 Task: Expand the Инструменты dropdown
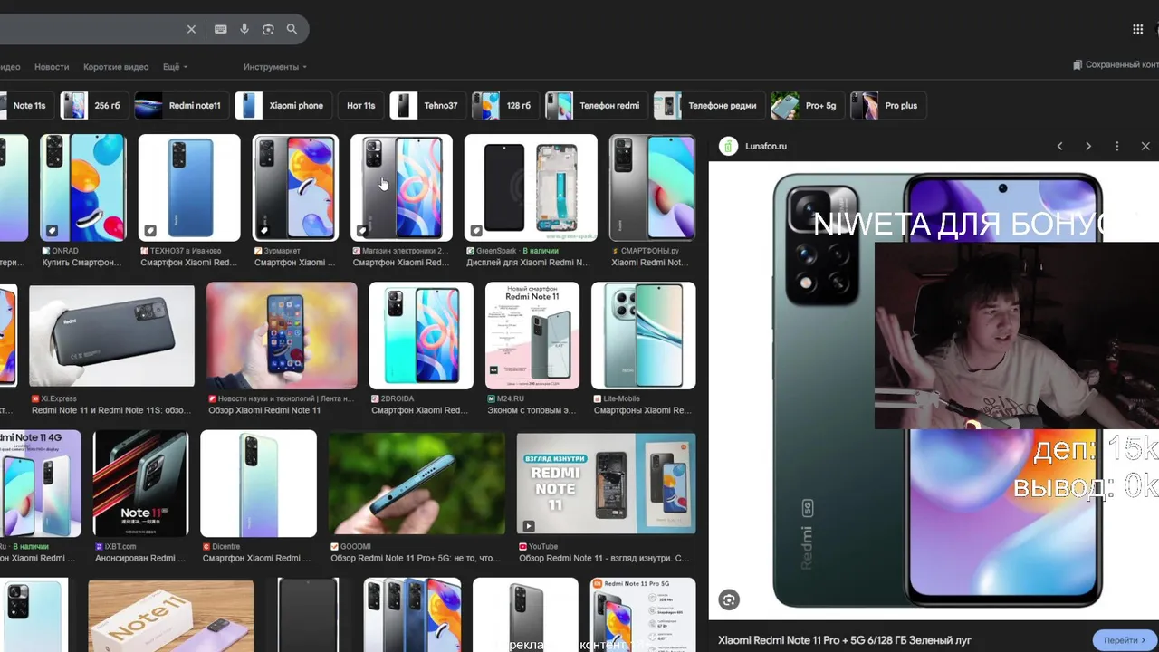click(x=275, y=67)
